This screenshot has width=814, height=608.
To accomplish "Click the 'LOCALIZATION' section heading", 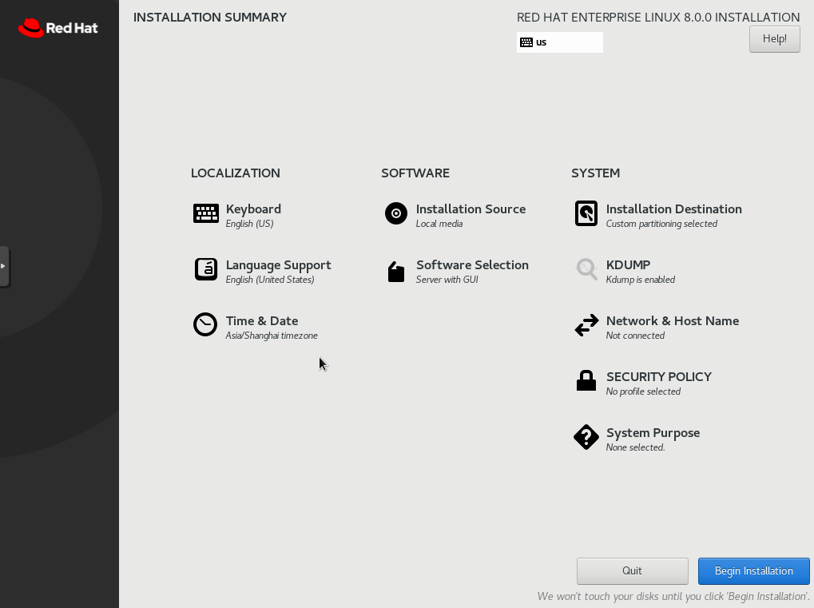I will (x=235, y=173).
